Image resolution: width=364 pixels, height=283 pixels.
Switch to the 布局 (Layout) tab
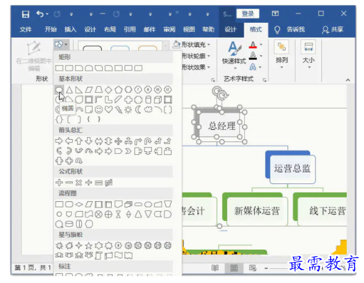tap(110, 30)
